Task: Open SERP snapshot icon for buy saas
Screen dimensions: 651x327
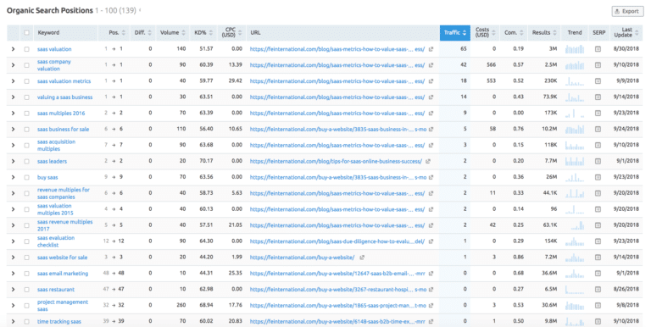Action: point(598,177)
